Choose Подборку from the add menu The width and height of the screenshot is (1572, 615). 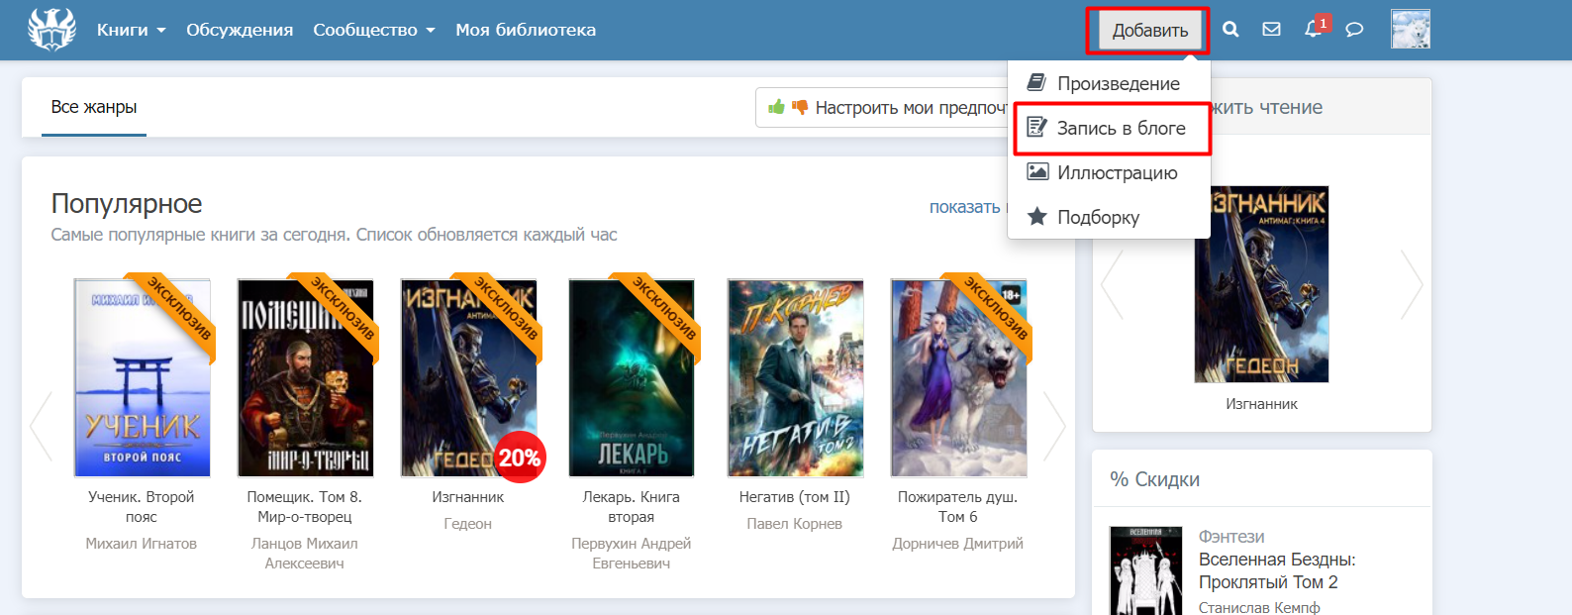pos(1098,218)
